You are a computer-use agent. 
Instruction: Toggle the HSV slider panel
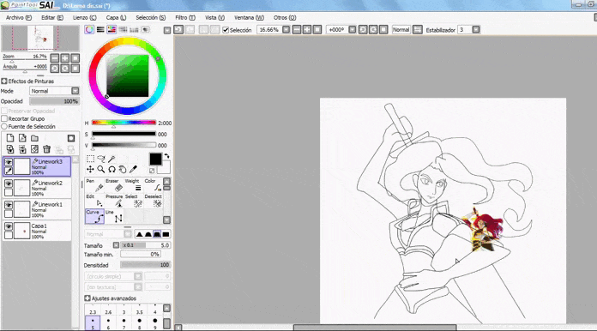(112, 30)
